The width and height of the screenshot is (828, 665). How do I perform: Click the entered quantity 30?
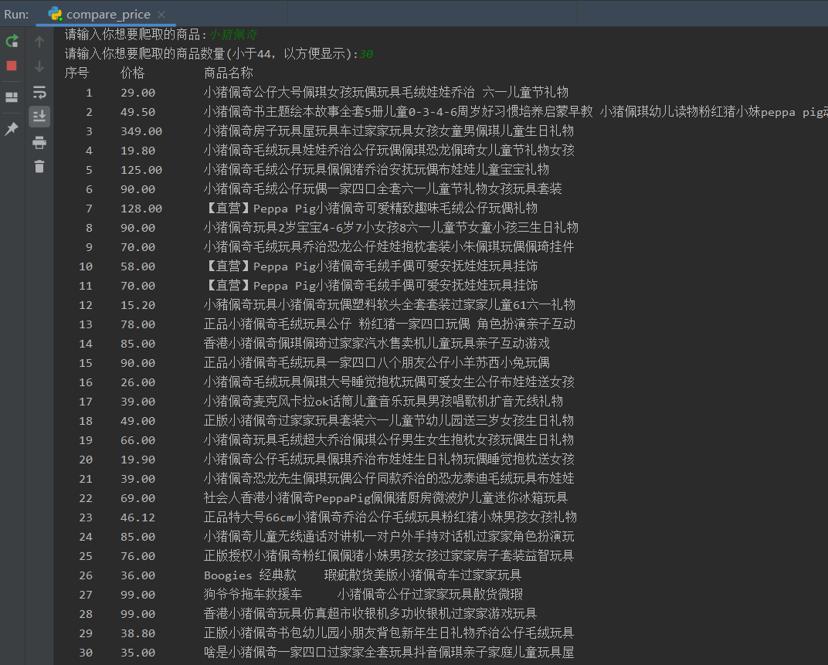[366, 54]
